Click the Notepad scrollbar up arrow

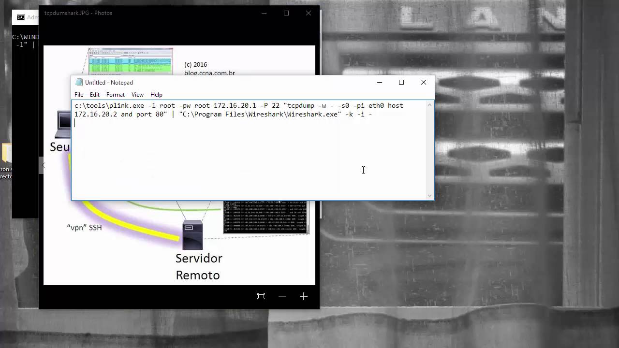[430, 105]
